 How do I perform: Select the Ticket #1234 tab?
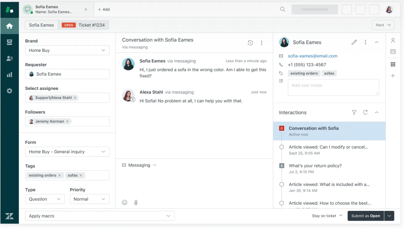pyautogui.click(x=83, y=25)
